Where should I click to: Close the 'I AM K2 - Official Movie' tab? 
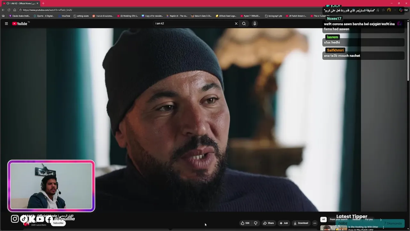37,3
